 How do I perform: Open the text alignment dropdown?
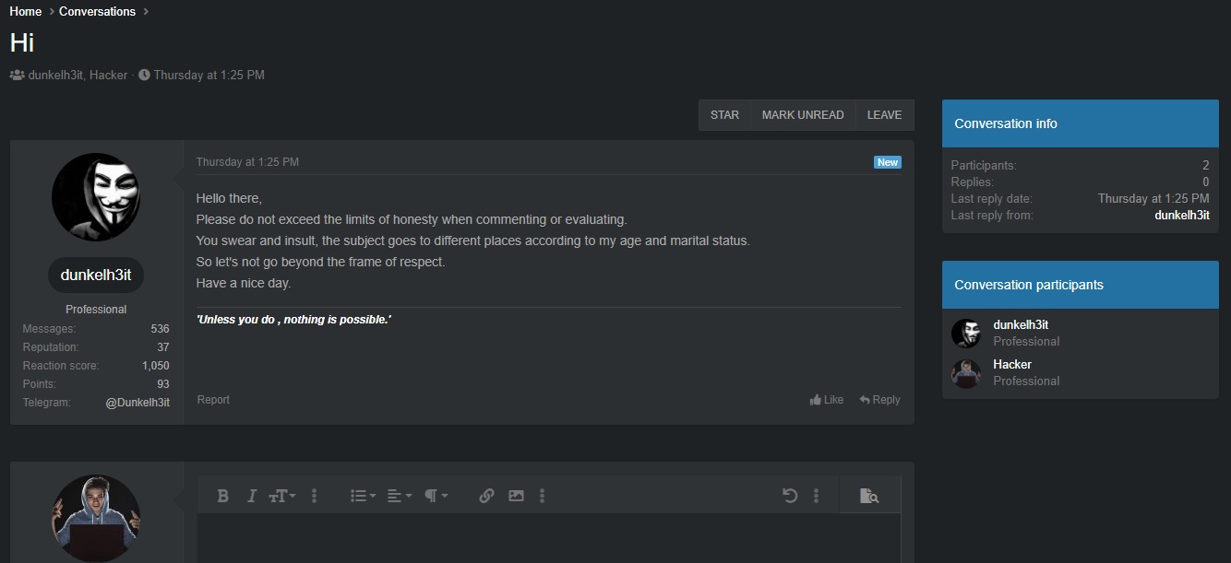[399, 496]
